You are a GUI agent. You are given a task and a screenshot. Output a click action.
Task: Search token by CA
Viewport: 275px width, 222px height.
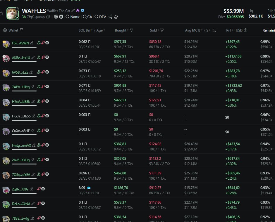coord(87,17)
